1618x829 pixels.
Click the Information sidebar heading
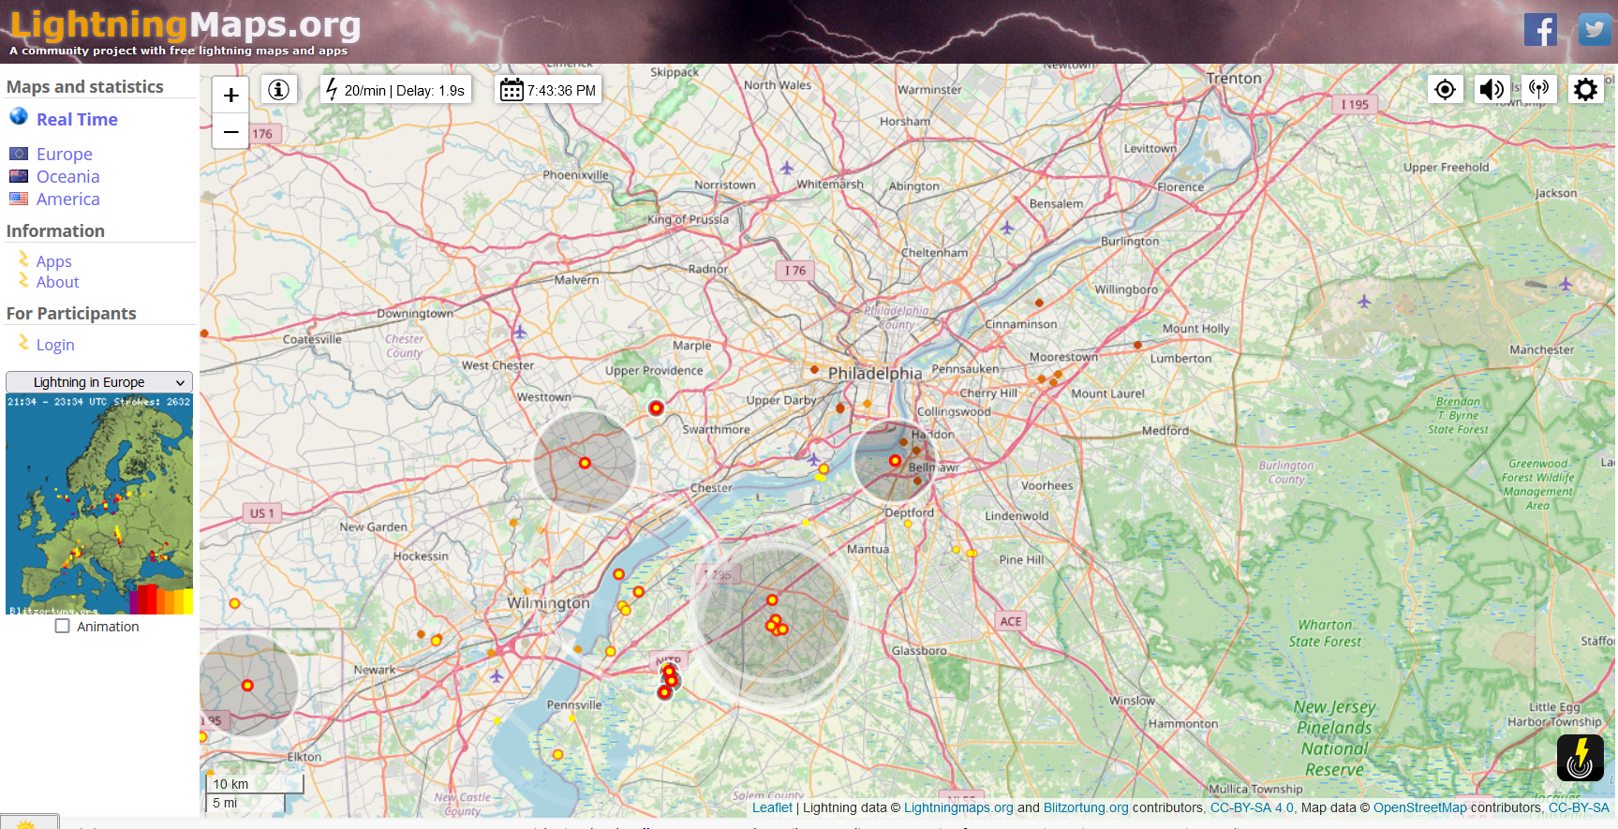coord(55,231)
